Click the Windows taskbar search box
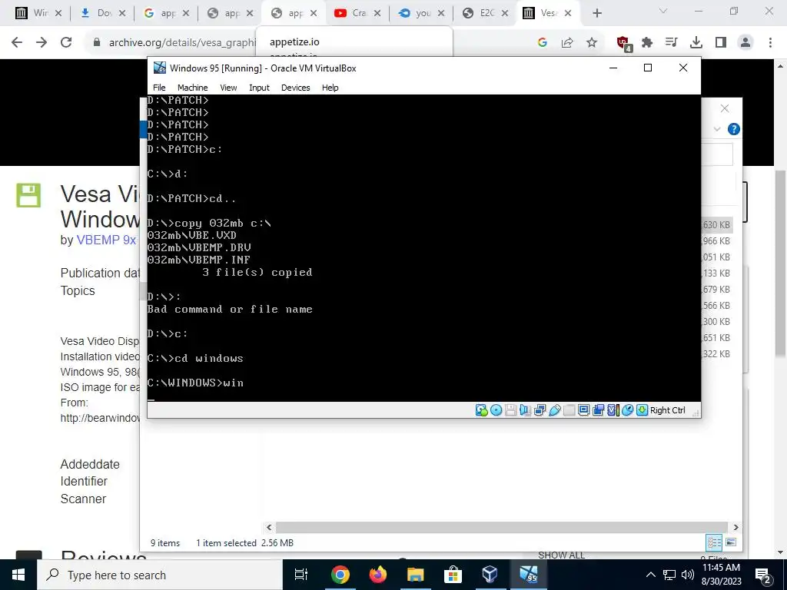The width and height of the screenshot is (787, 590). click(x=160, y=575)
